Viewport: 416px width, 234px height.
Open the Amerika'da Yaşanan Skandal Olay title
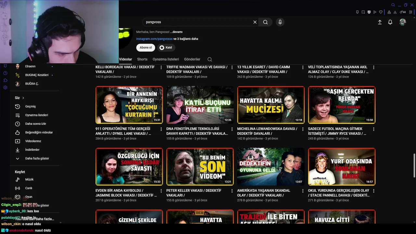point(264,193)
